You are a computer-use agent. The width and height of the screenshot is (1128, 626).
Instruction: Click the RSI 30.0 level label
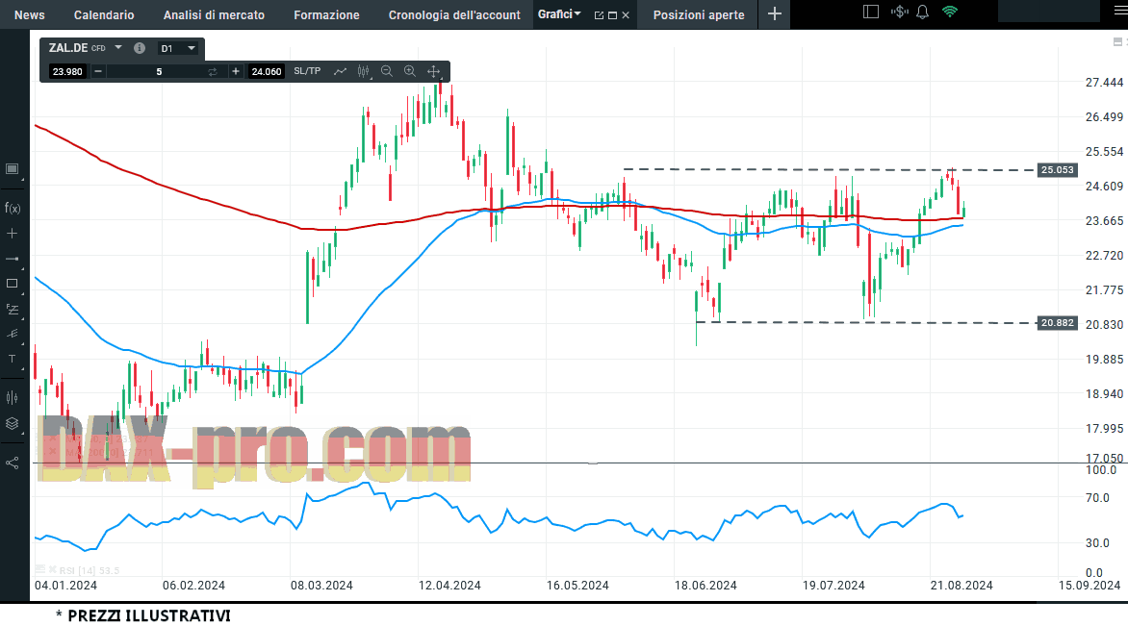(x=1097, y=543)
